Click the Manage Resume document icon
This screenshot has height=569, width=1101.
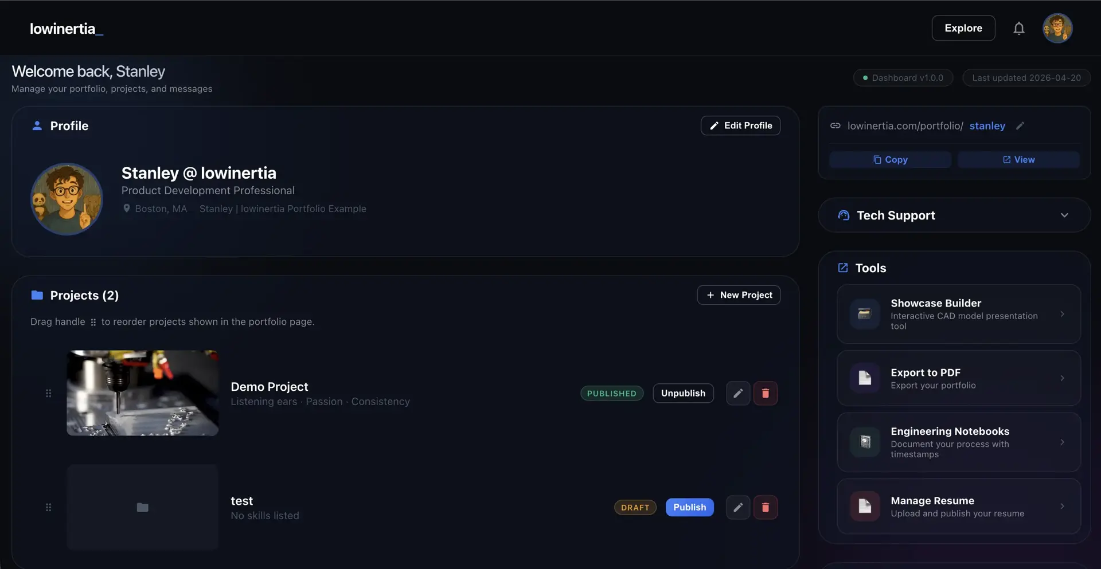[865, 506]
